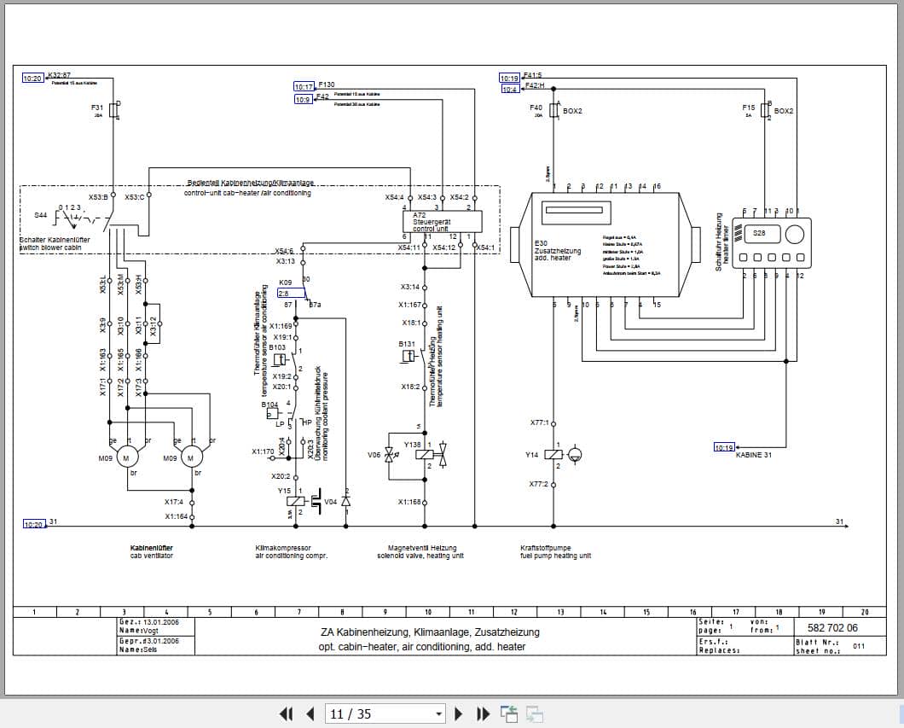Click the drawing number 582 702 06

(832, 627)
